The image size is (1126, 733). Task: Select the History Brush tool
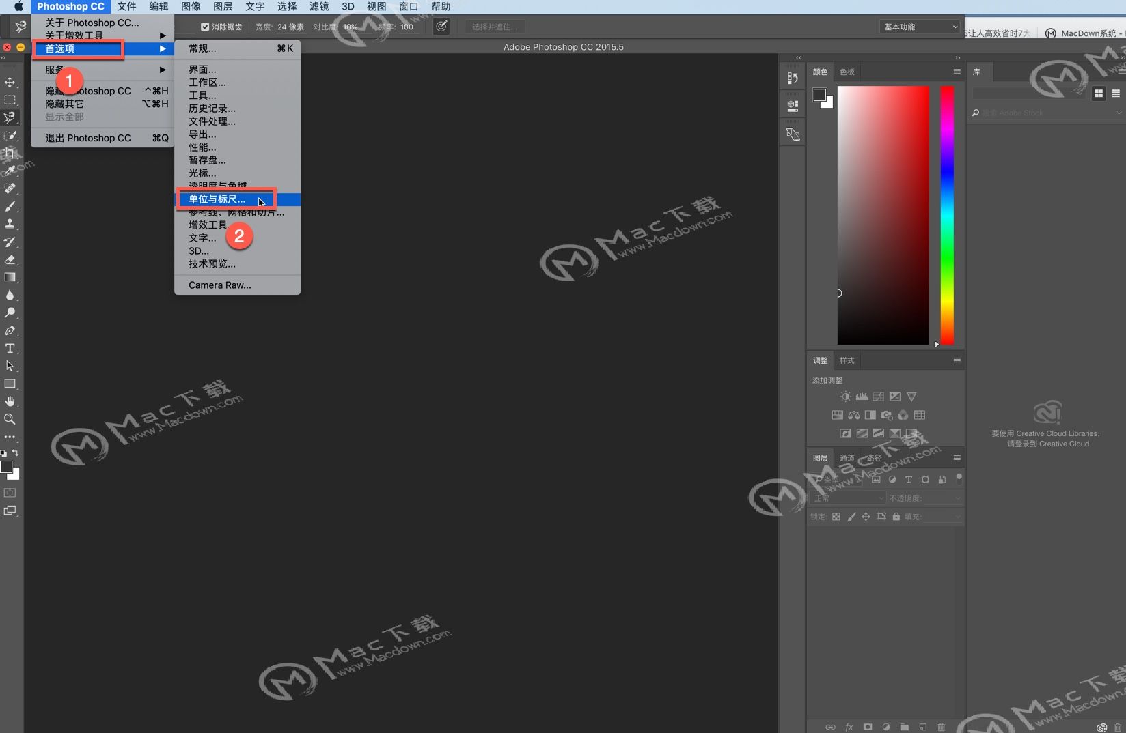point(10,242)
